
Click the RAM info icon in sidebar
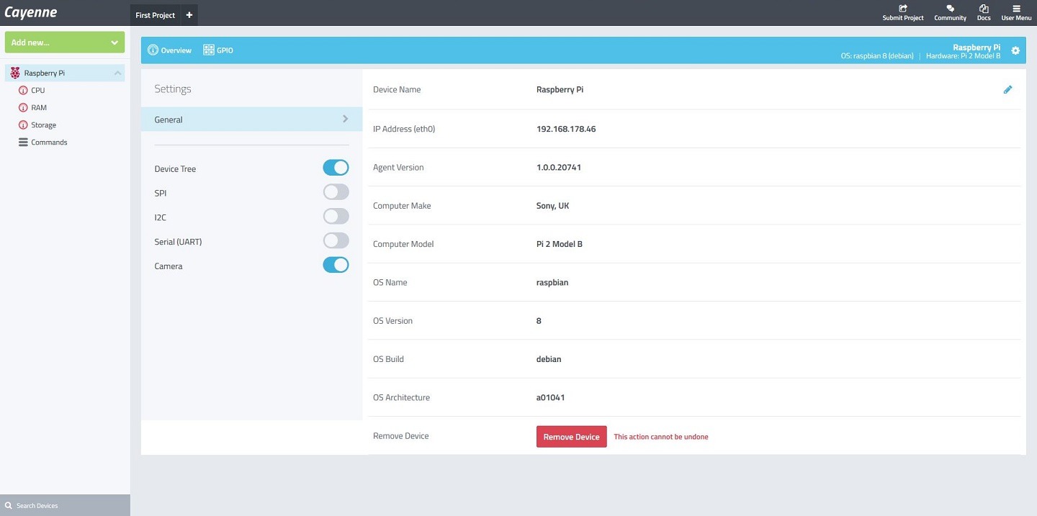tap(23, 108)
